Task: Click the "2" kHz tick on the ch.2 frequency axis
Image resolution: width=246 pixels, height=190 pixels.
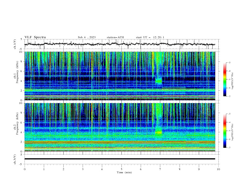Action: pos(22,142)
